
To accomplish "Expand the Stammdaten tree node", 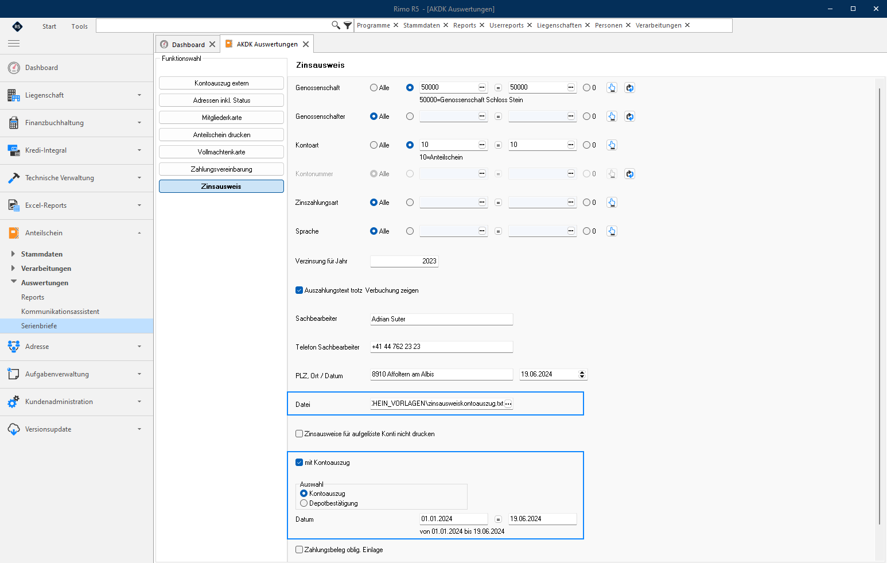I will coord(13,254).
